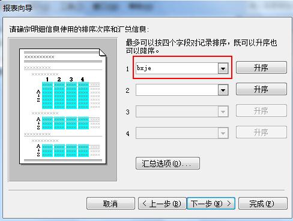
Task: Click the bxje text in first sort field
Action: pyautogui.click(x=144, y=68)
